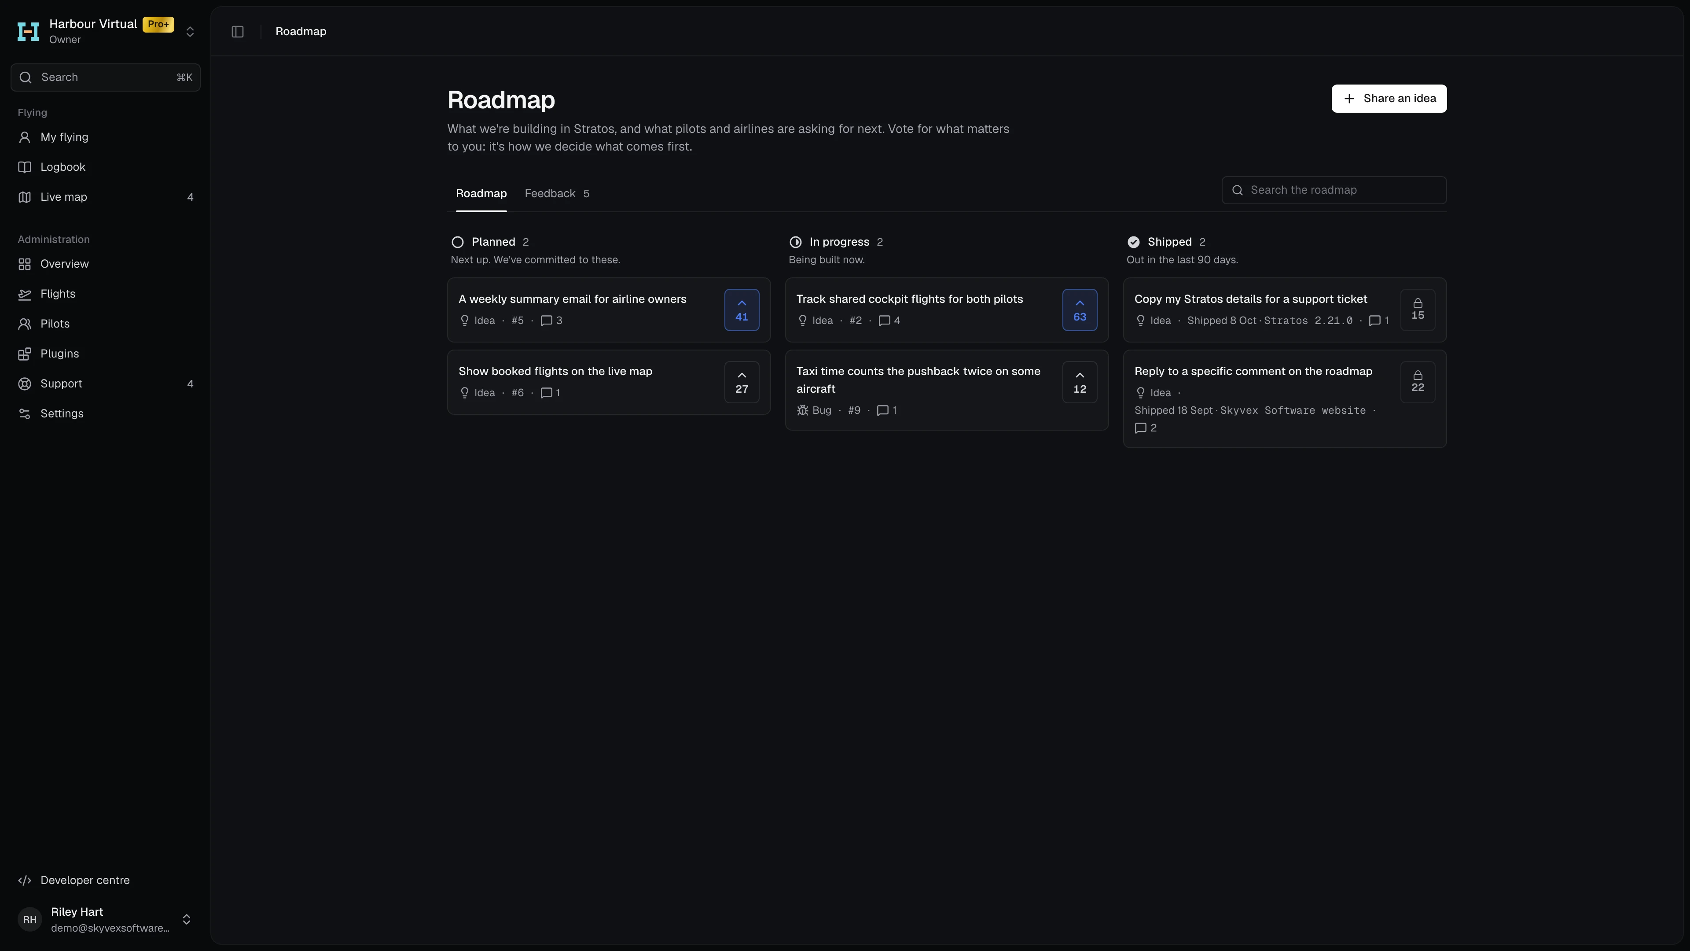Click comments icon on weekly summary email card
Screen dimensions: 1690x951
[x=546, y=321]
